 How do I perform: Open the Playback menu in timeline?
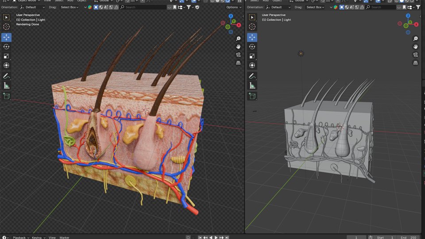(x=20, y=237)
